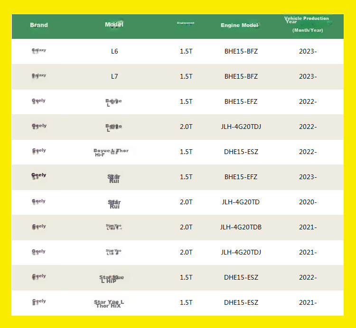Click '1.5T' in the Boyue L BHE15-EFZ row
Image resolution: width=356 pixels, height=328 pixels.
pos(186,101)
